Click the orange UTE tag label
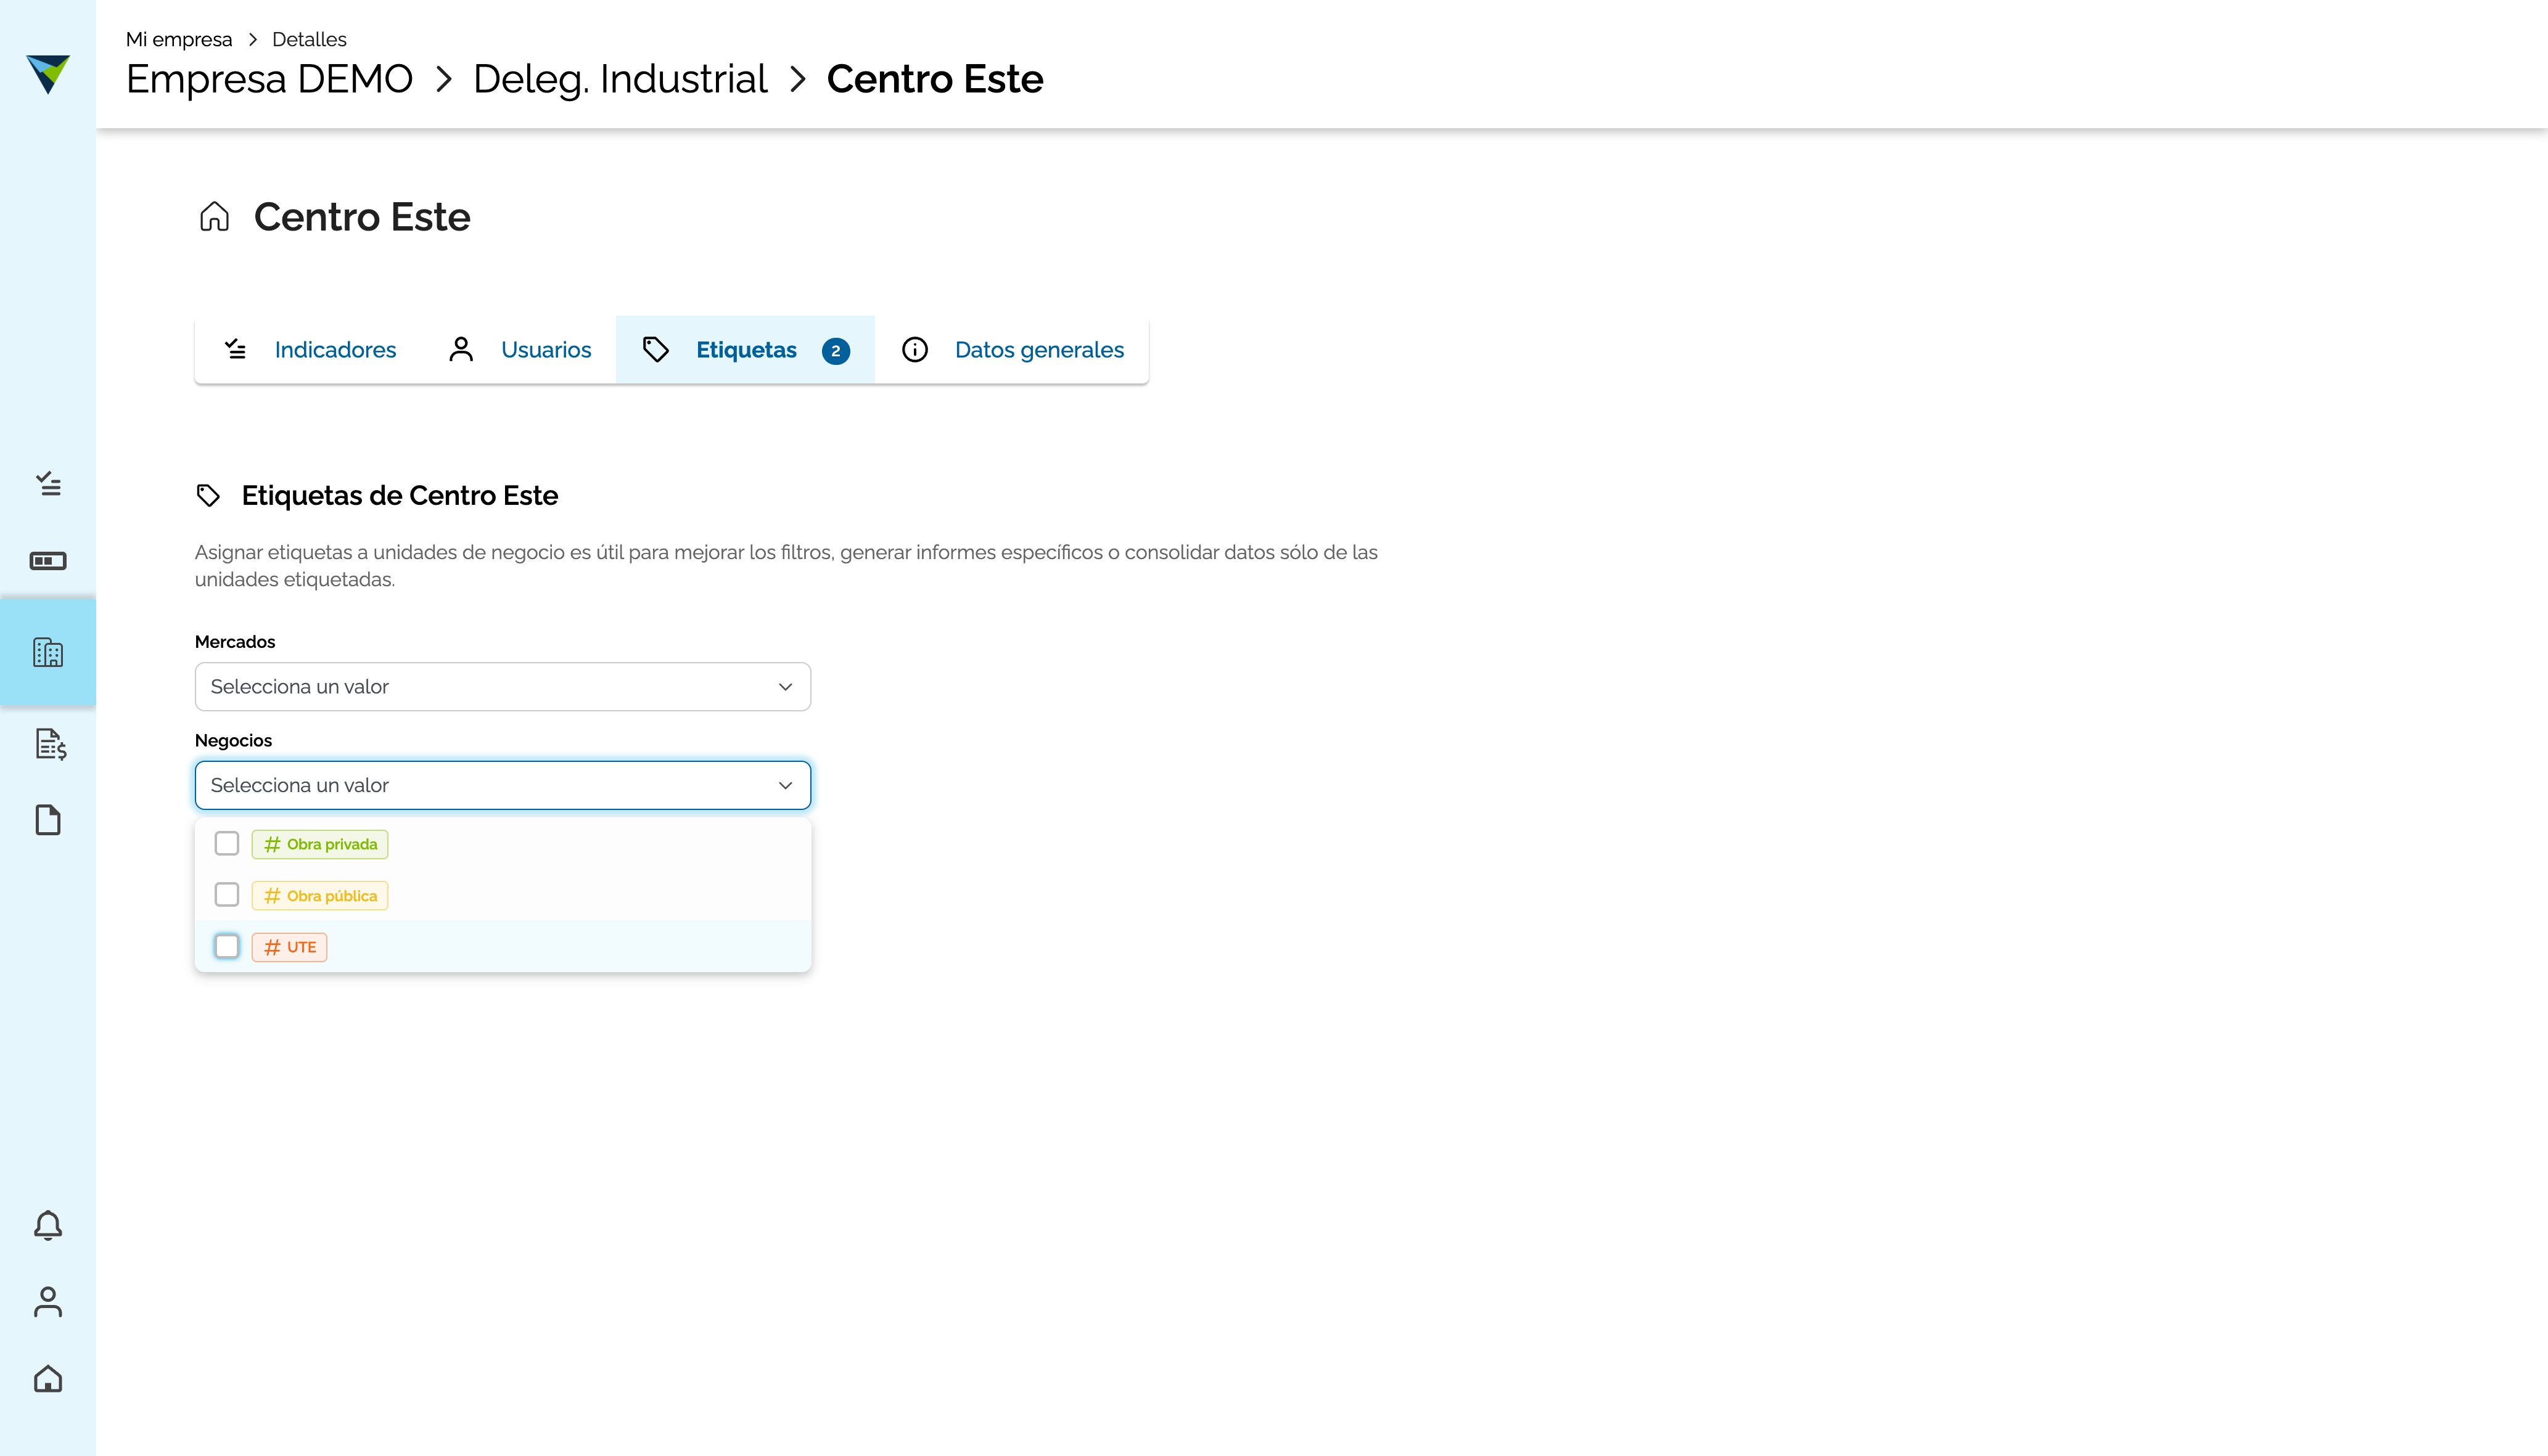The width and height of the screenshot is (2548, 1456). (290, 947)
